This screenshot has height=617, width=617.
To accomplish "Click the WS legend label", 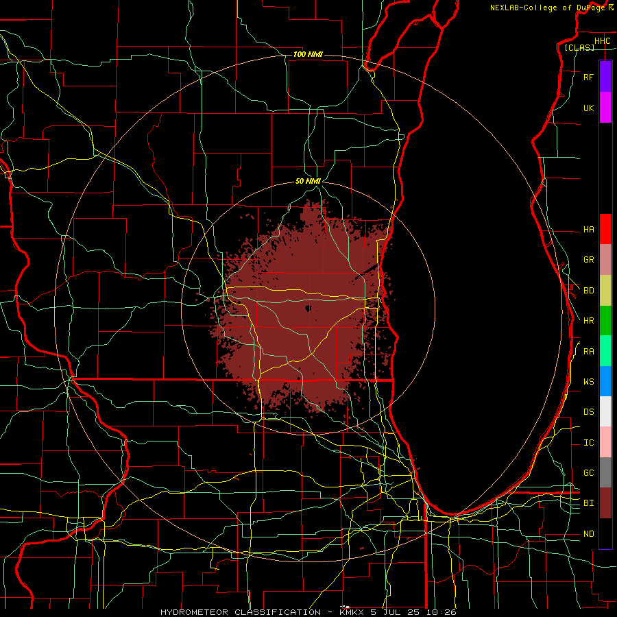I will click(588, 382).
